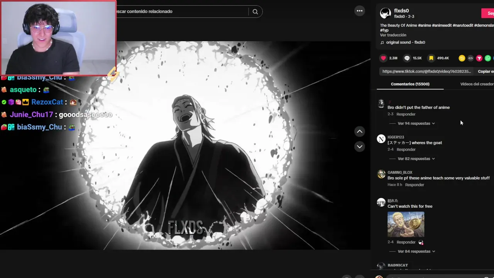The image size is (494, 278).
Task: Switch to Videos del creador tab
Action: tap(477, 84)
